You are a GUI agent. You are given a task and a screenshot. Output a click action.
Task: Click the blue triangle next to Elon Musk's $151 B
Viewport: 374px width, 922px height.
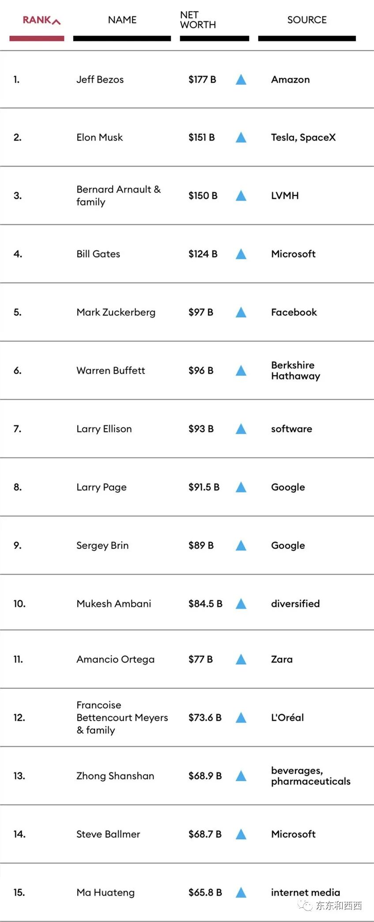241,137
